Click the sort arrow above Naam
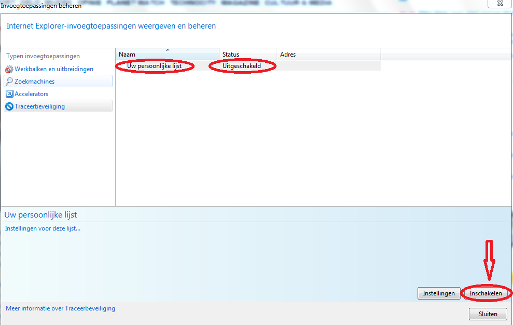This screenshot has width=513, height=325. [167, 50]
